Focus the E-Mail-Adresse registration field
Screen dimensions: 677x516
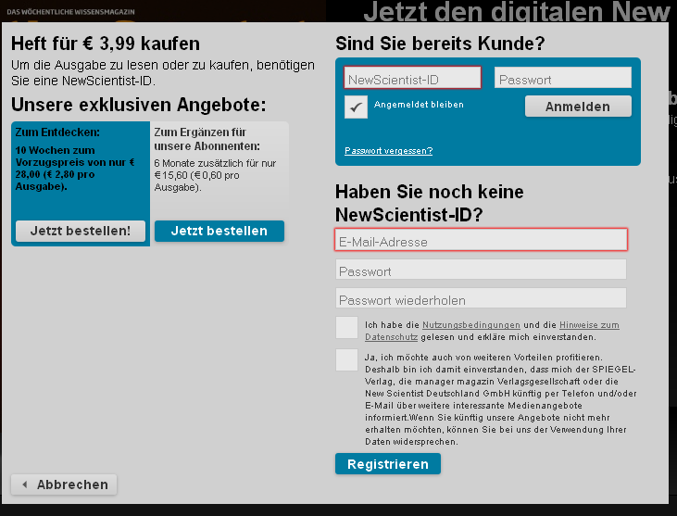click(x=481, y=240)
